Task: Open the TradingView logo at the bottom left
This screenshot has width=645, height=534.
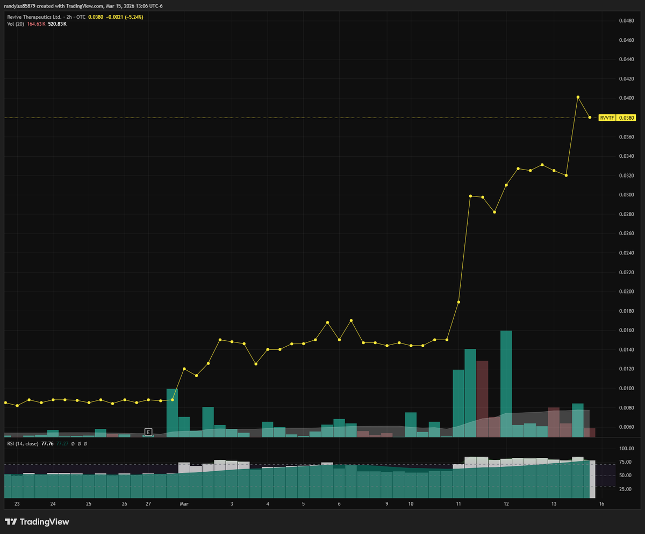Action: point(37,522)
